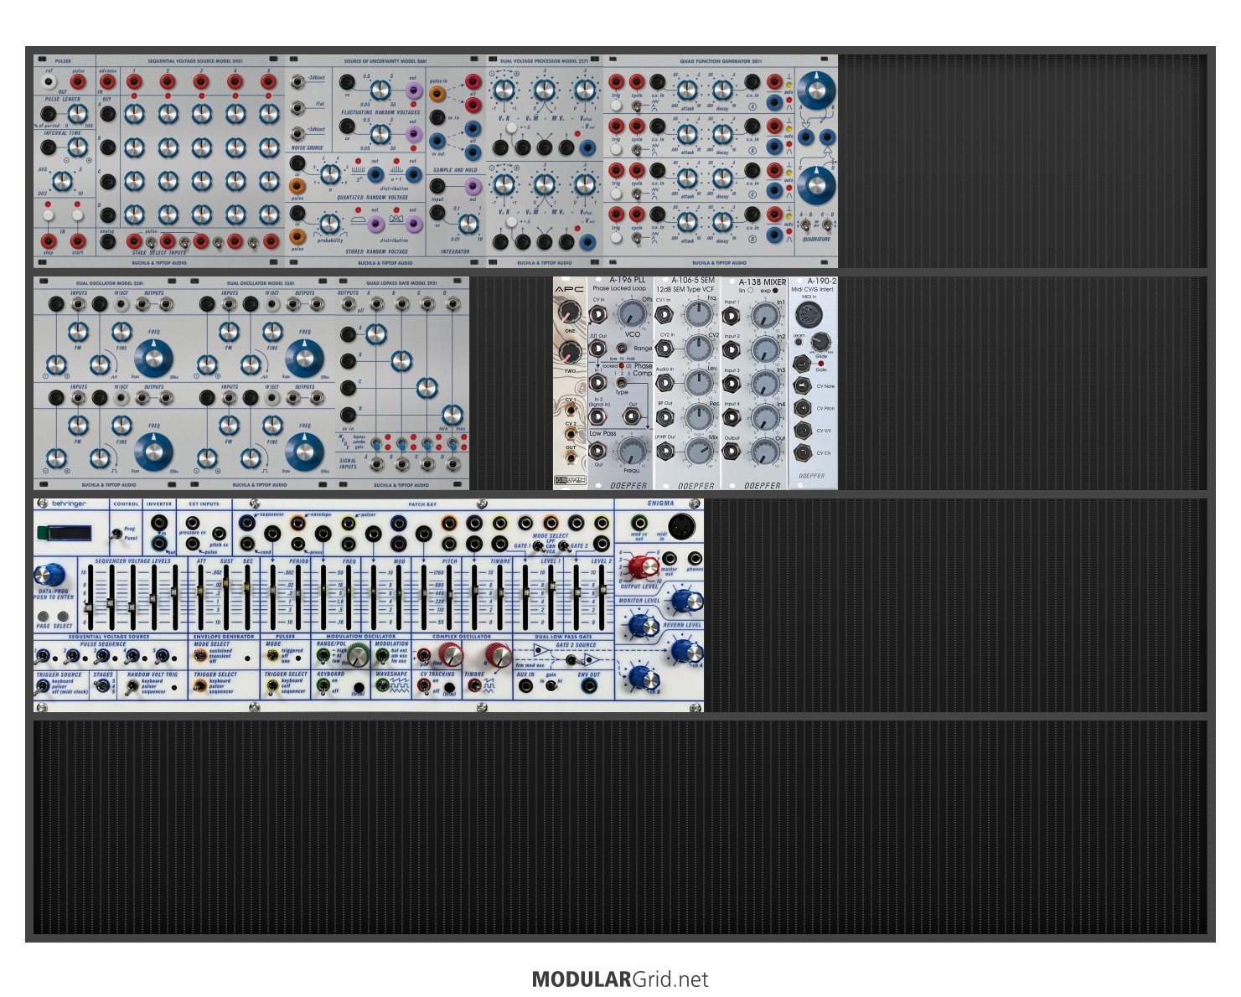Viewport: 1241px width, 997px height.
Task: Click Dual Low Pass Gate AUX IN jack
Action: pos(525,685)
